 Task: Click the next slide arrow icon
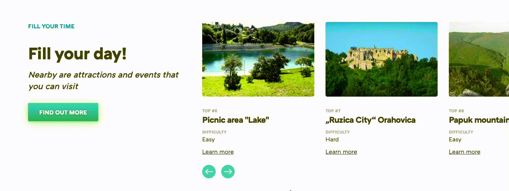[228, 172]
